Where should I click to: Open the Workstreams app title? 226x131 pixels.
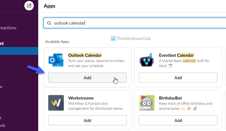[81, 98]
